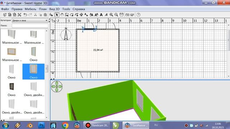Open the Tools menu
This screenshot has width=230, height=129.
pyautogui.click(x=66, y=9)
